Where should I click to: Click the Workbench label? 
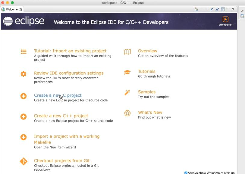225,24
